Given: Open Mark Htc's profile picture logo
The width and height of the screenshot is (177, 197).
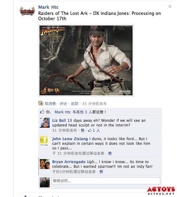Looking at the screenshot, I should (x=27, y=11).
